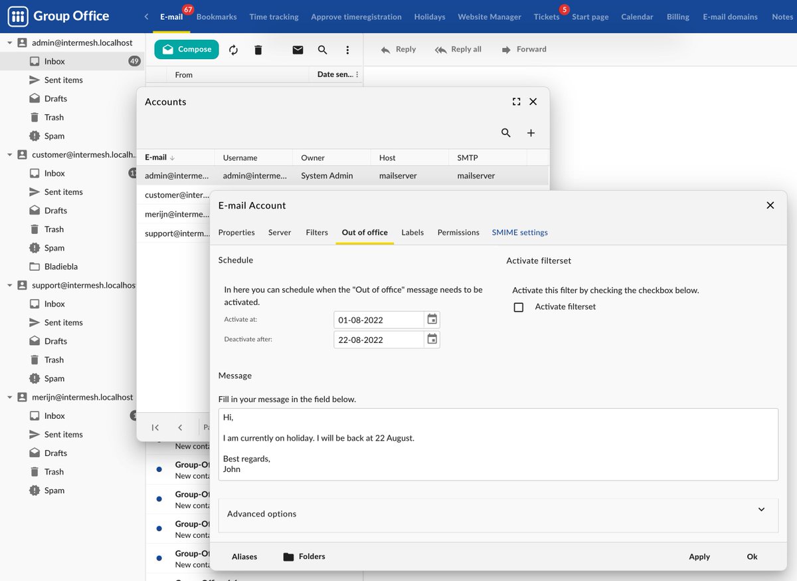Refresh the mail list

coord(233,50)
